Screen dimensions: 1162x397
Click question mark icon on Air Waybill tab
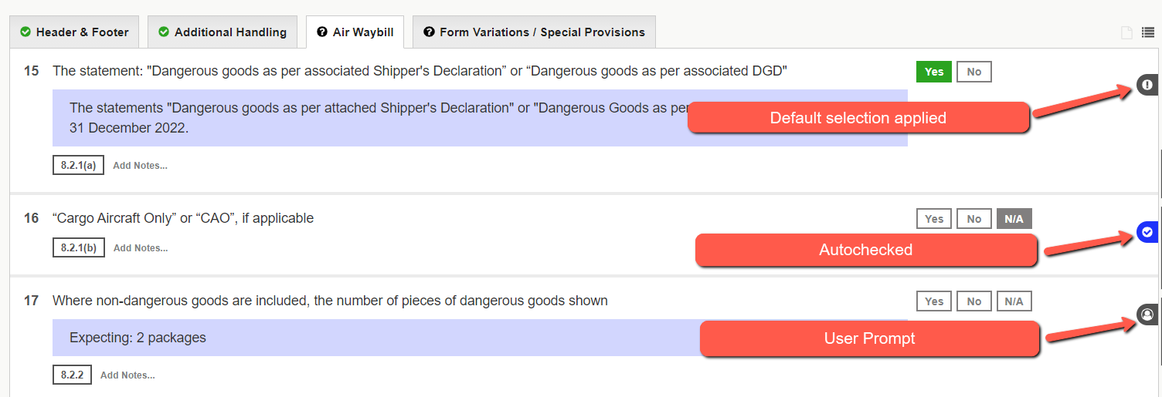pos(323,32)
